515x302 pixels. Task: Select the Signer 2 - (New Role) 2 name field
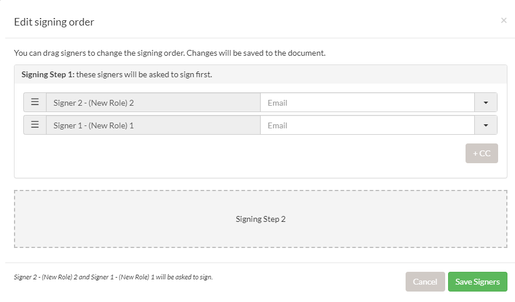153,102
